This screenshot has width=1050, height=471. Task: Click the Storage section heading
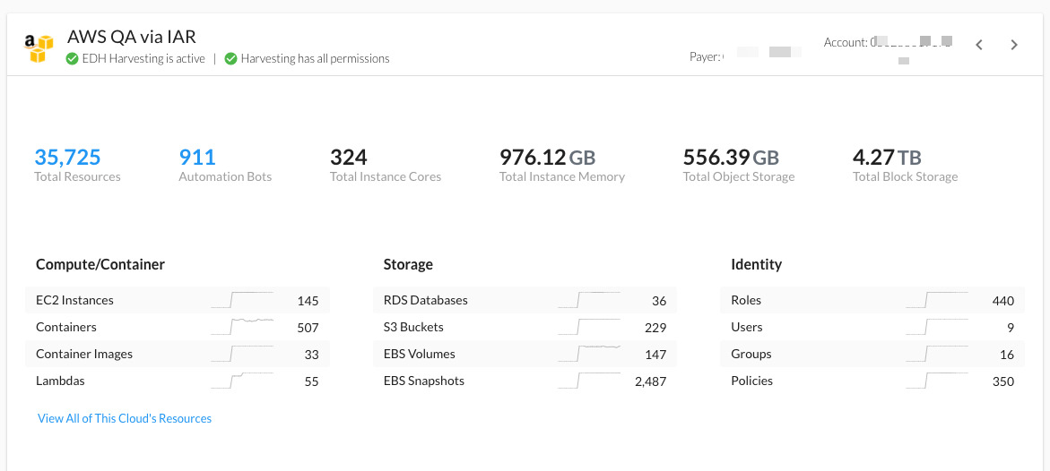pos(408,264)
